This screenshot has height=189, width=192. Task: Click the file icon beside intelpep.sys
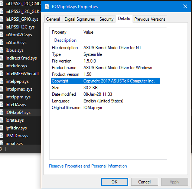(x=1, y=81)
